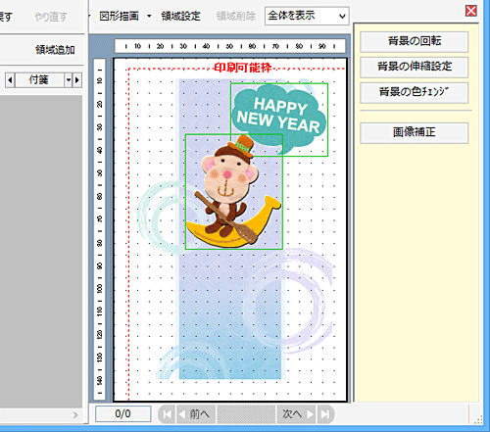The width and height of the screenshot is (490, 432).
Task: Go to next page with 次へ
Action: [296, 414]
